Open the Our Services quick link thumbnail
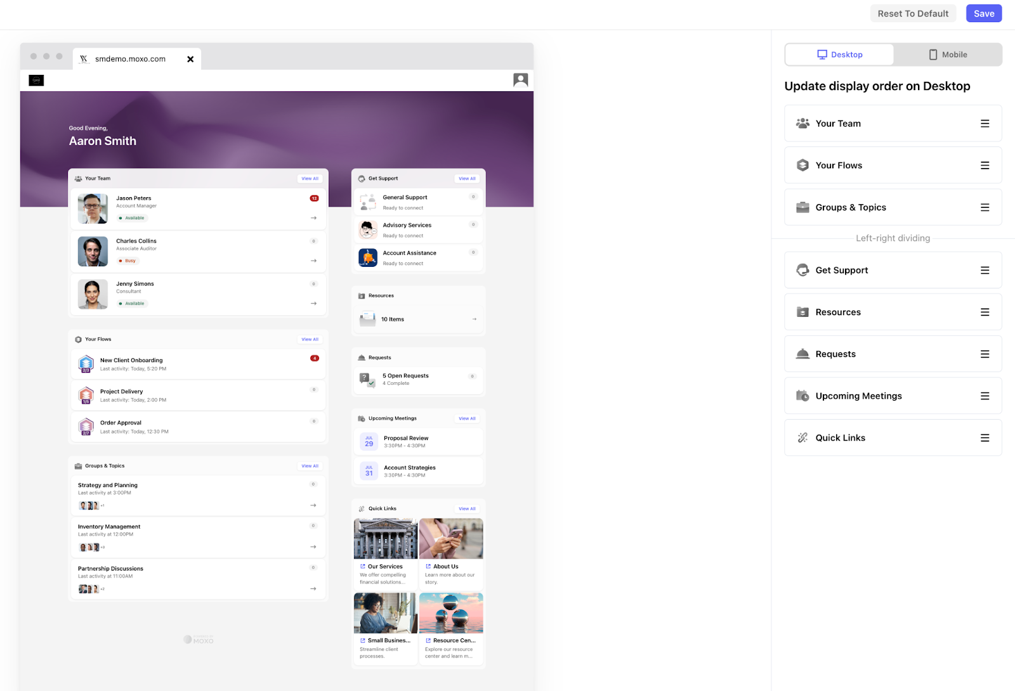The image size is (1015, 691). pyautogui.click(x=386, y=539)
